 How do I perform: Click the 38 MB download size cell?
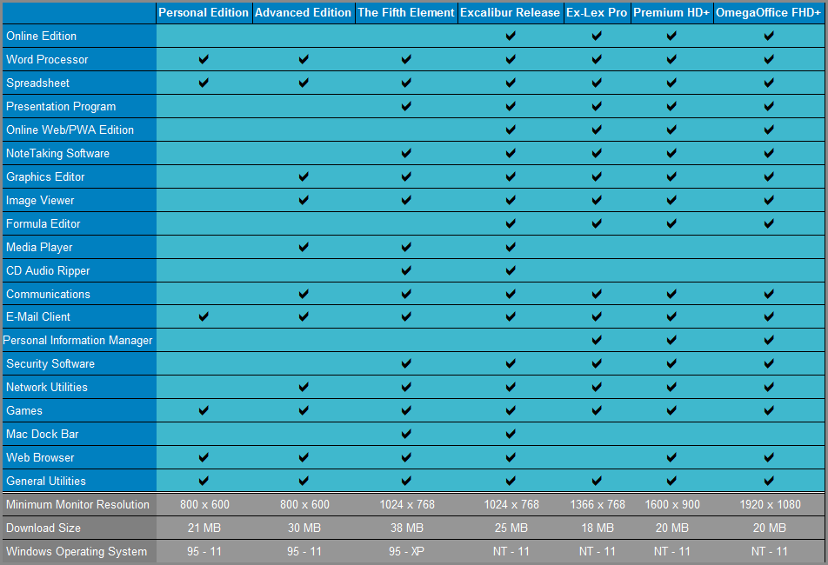(x=406, y=528)
